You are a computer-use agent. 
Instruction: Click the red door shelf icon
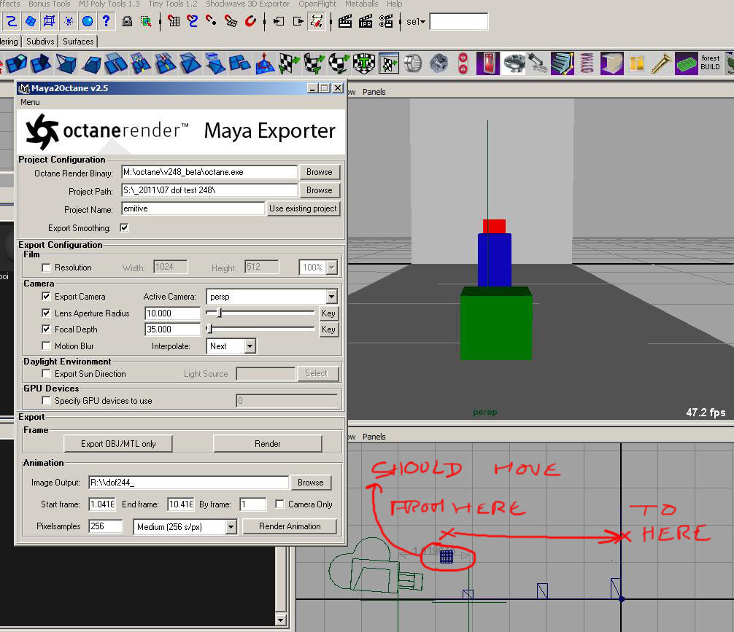pyautogui.click(x=488, y=63)
